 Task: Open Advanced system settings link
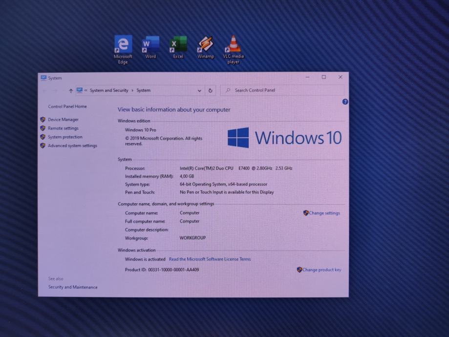point(73,146)
